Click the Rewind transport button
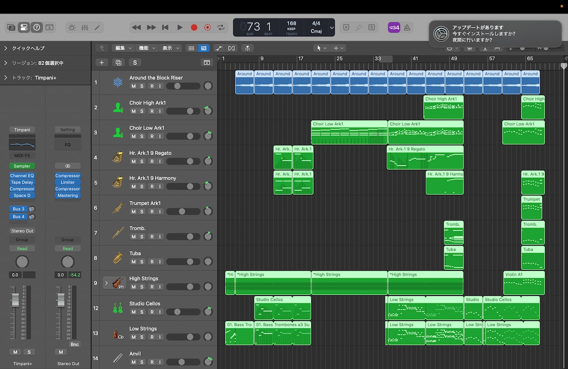This screenshot has height=369, width=568. coord(136,27)
